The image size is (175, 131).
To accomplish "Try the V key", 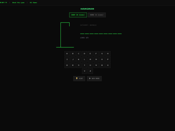I will click(x=96, y=65).
